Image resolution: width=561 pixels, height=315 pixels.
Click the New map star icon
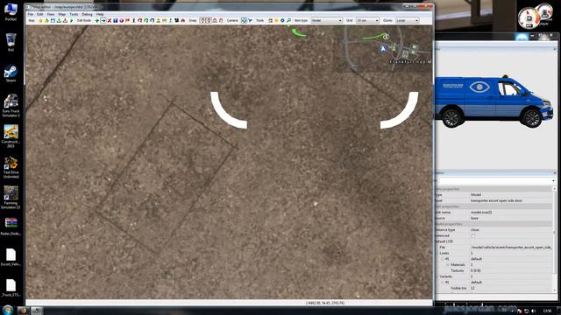click(x=40, y=21)
